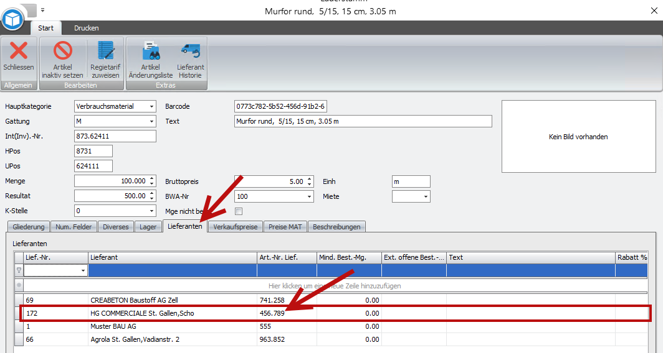The image size is (663, 353).
Task: Open the Gattung dropdown list
Action: click(x=151, y=122)
